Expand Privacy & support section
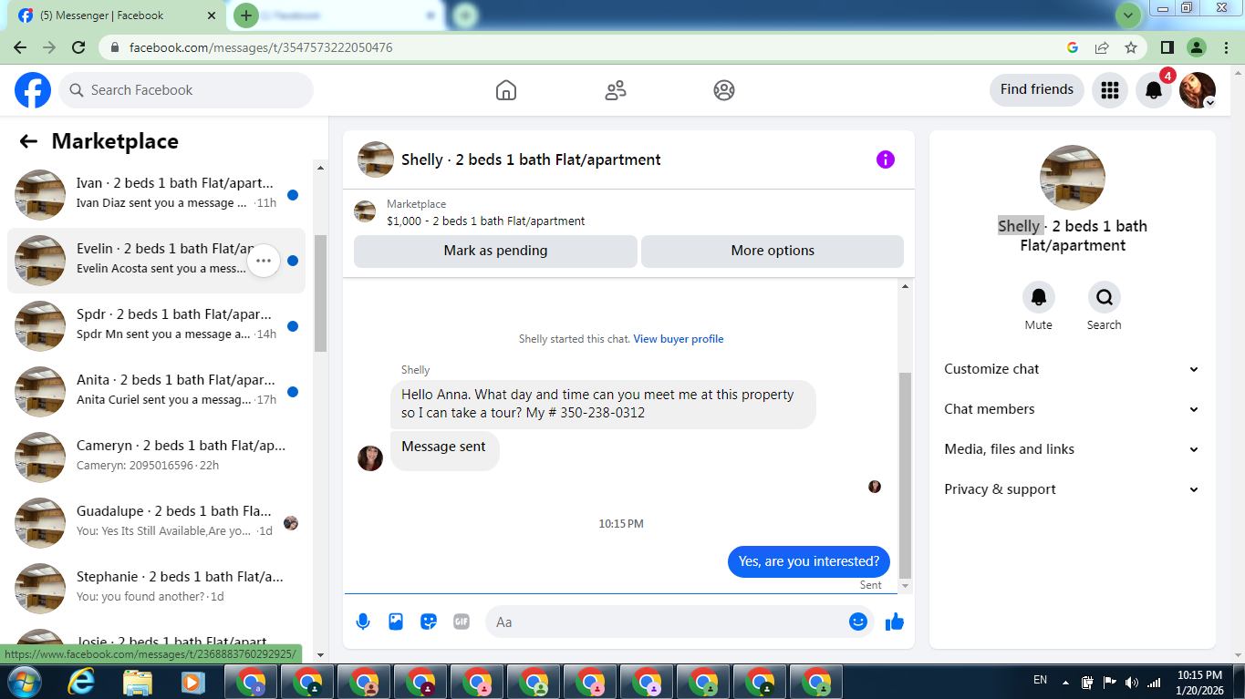 point(1072,489)
